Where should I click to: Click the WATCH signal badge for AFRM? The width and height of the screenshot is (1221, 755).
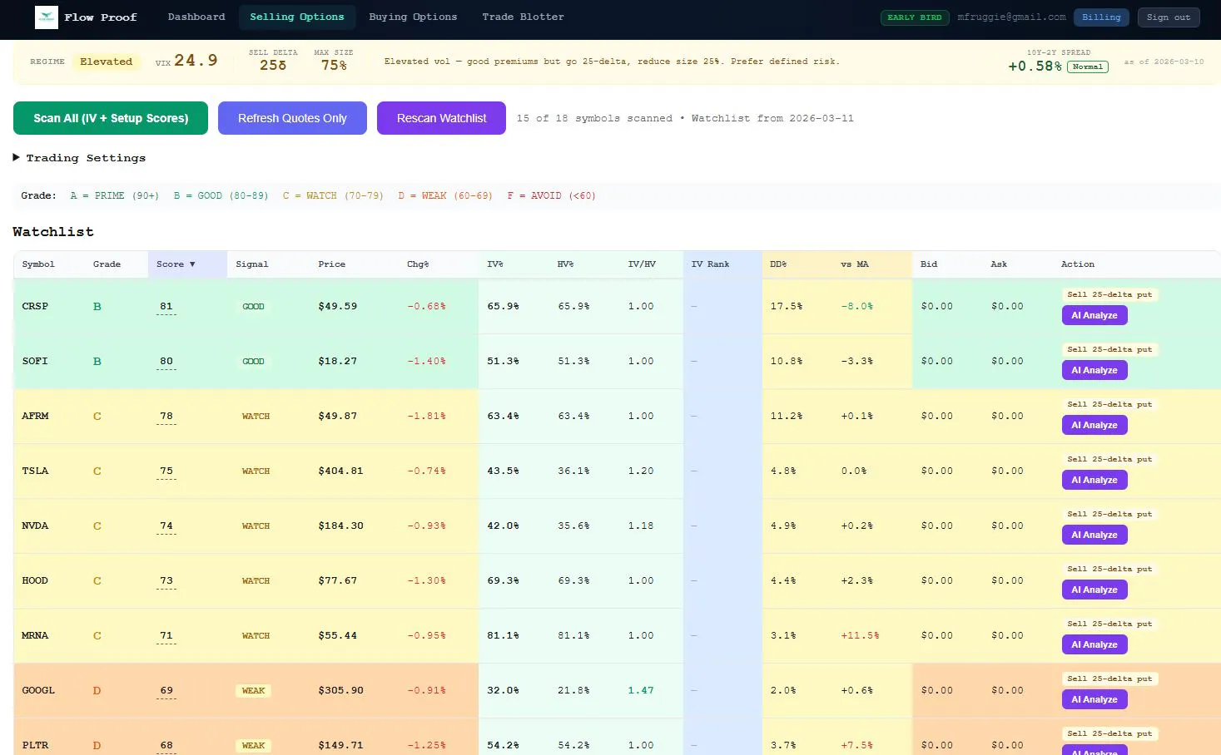[x=256, y=417]
